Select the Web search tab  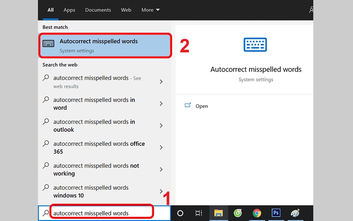[x=126, y=10]
